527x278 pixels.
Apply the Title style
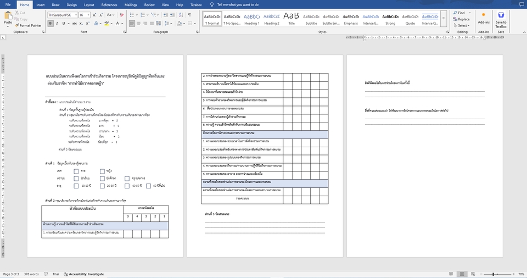(x=291, y=20)
